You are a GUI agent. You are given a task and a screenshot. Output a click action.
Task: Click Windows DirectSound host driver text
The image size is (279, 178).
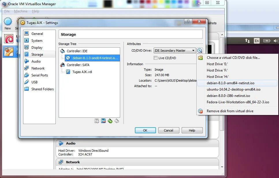[x=93, y=151]
